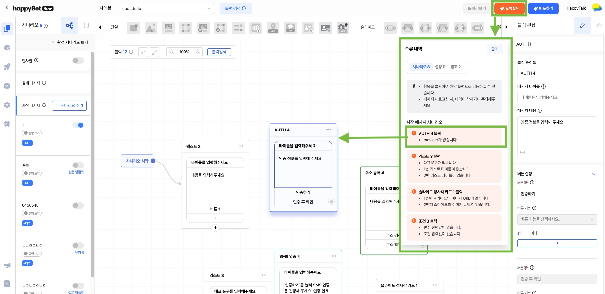Click the 배포하기 deploy button
The image size is (605, 294).
click(x=543, y=9)
